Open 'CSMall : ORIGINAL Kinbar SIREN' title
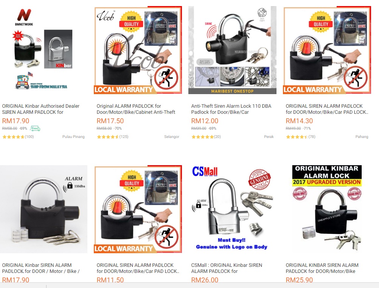The width and height of the screenshot is (379, 288). tap(227, 268)
